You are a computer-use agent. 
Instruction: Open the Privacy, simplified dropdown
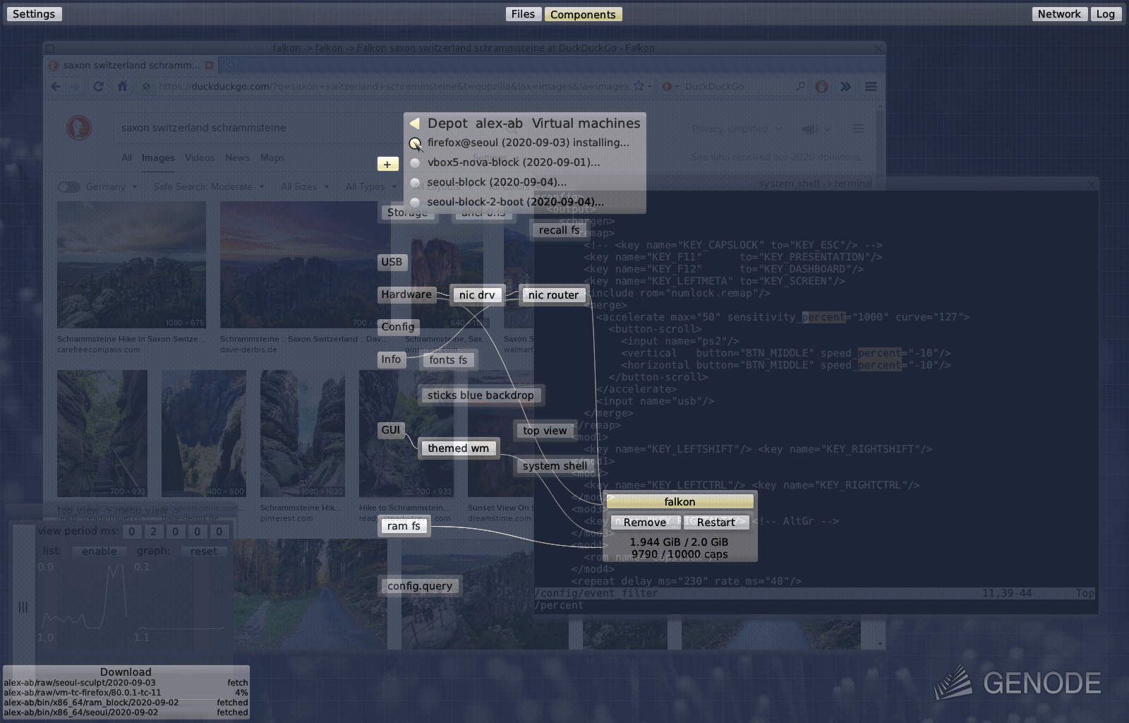[x=737, y=129]
